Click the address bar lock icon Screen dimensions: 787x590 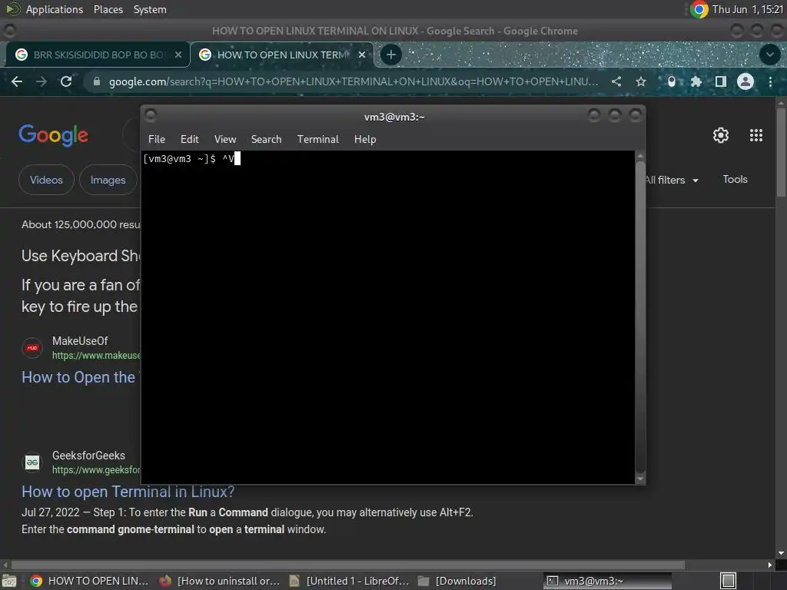97,81
